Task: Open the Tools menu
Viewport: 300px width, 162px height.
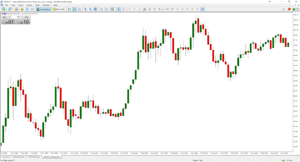Action: coord(37,5)
